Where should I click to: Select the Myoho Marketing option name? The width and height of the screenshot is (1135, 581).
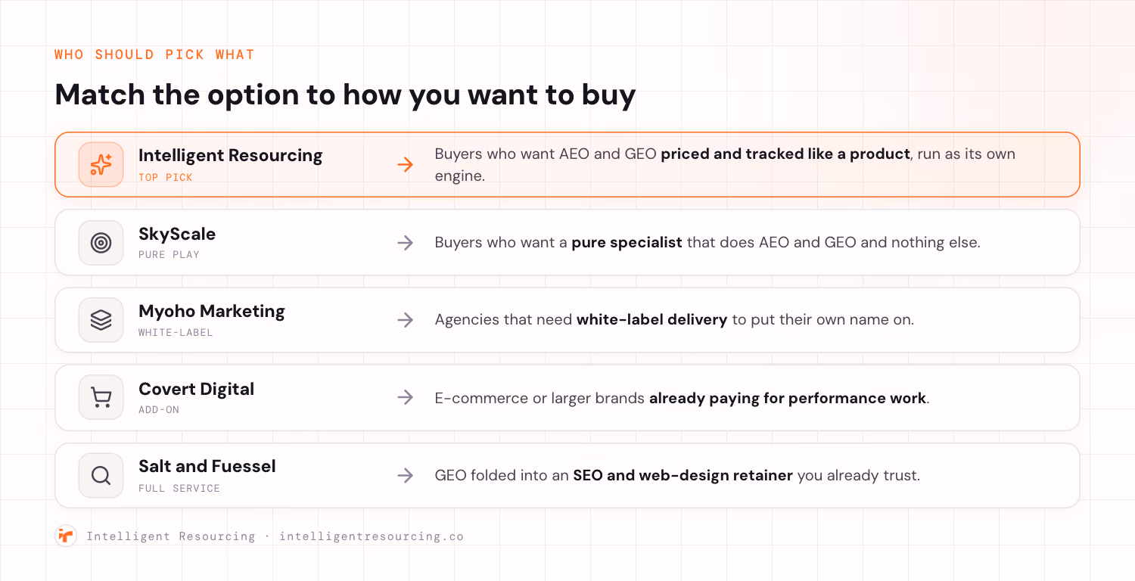212,312
